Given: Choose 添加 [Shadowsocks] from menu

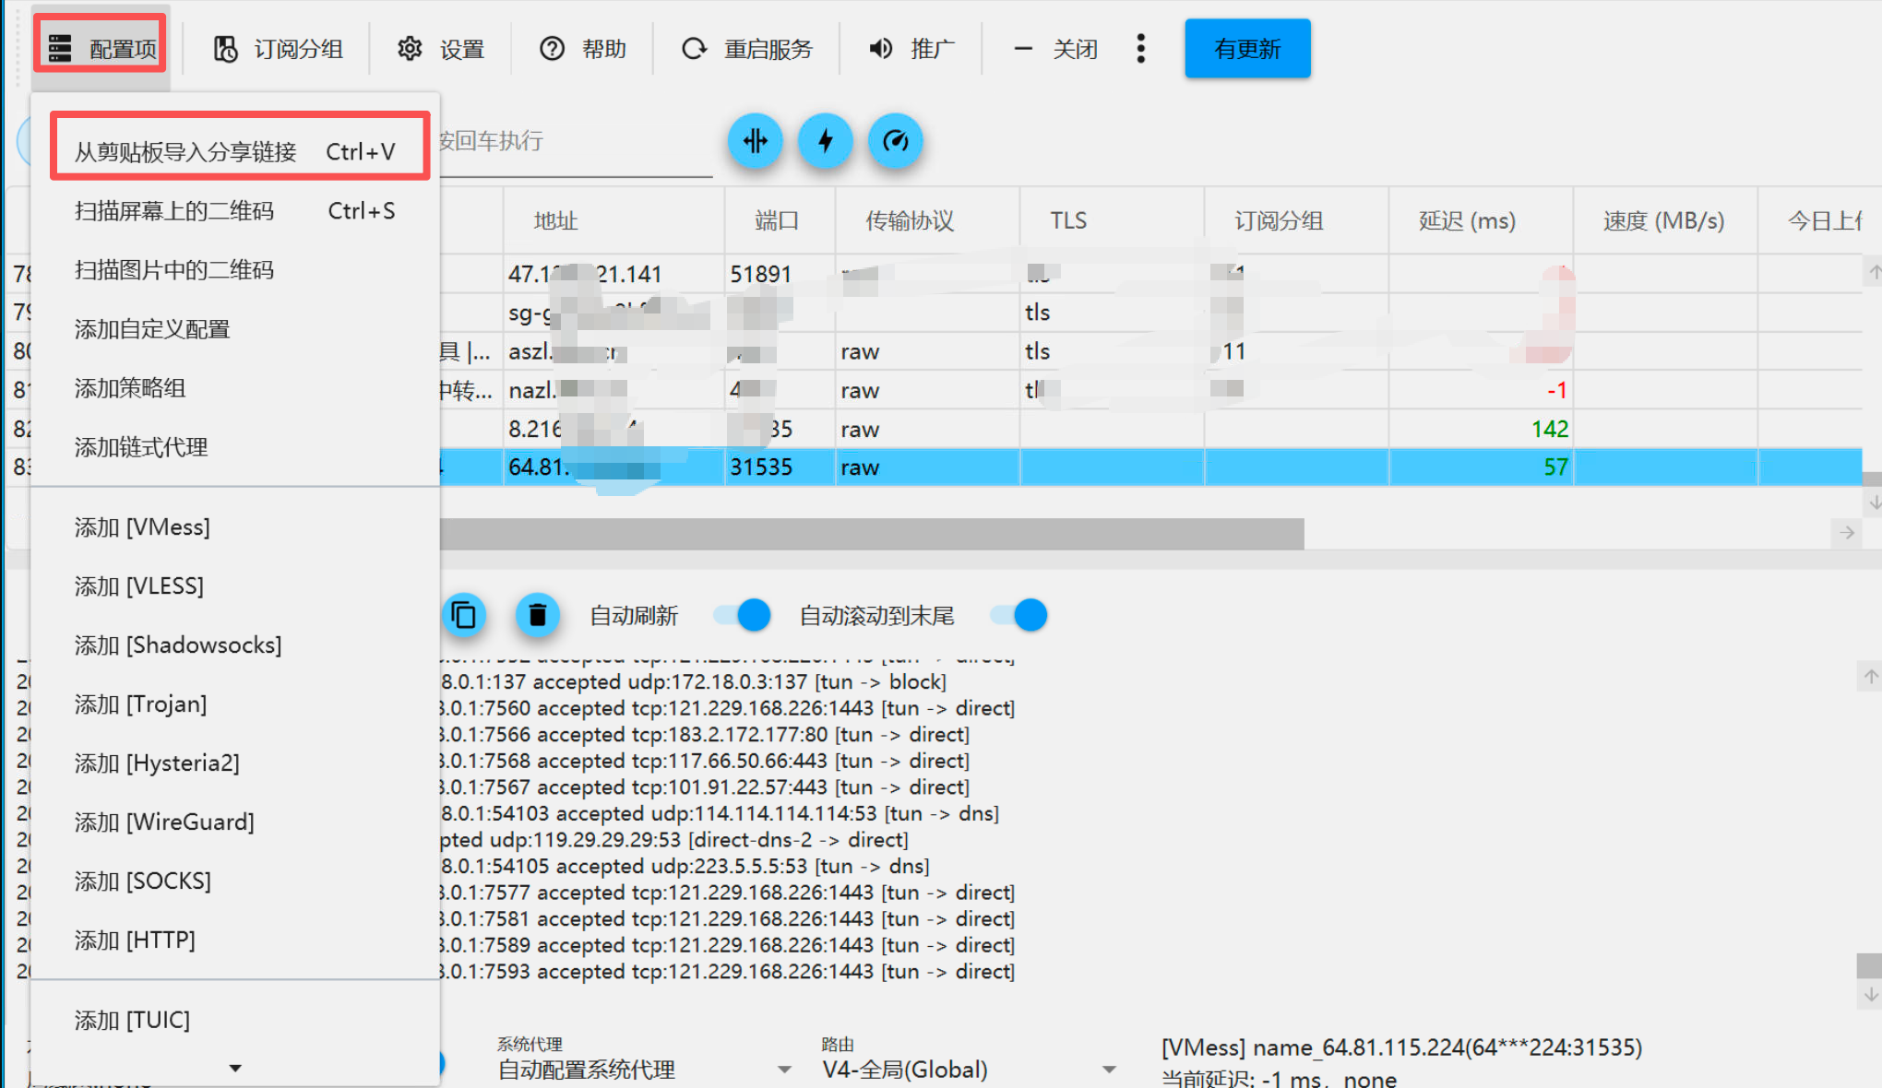Looking at the screenshot, I should coord(235,645).
